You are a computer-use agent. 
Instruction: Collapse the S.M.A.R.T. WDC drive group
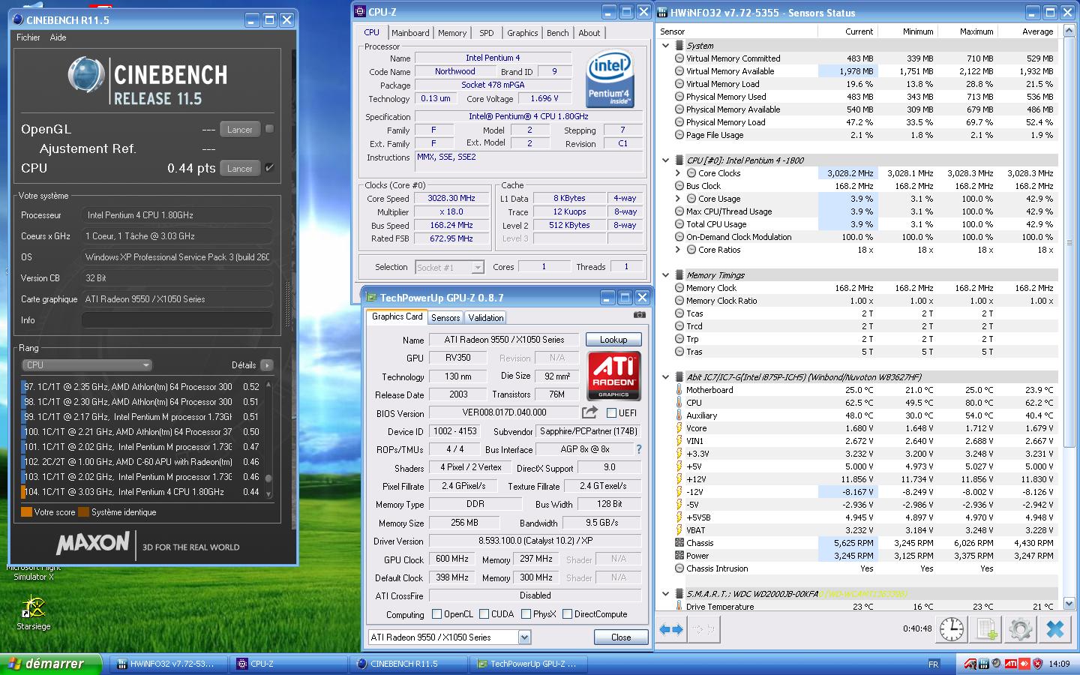665,594
